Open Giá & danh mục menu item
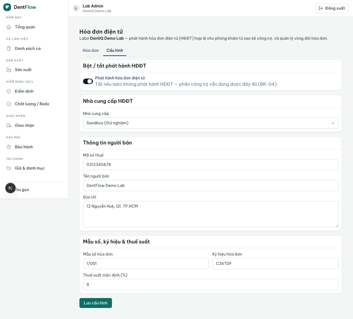Image resolution: width=353 pixels, height=319 pixels. (x=34, y=168)
